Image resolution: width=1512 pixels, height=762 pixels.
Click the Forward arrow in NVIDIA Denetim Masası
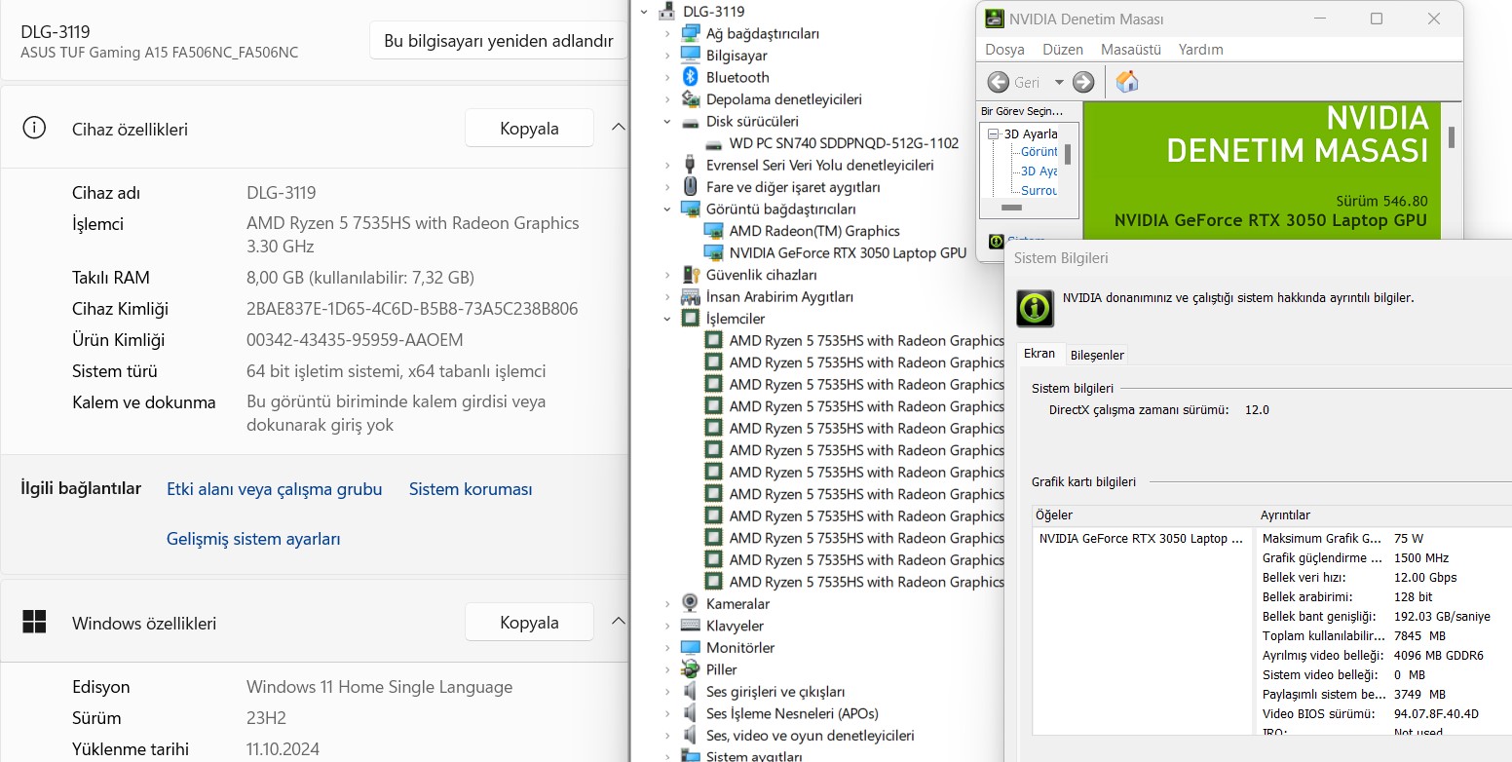coord(1083,82)
